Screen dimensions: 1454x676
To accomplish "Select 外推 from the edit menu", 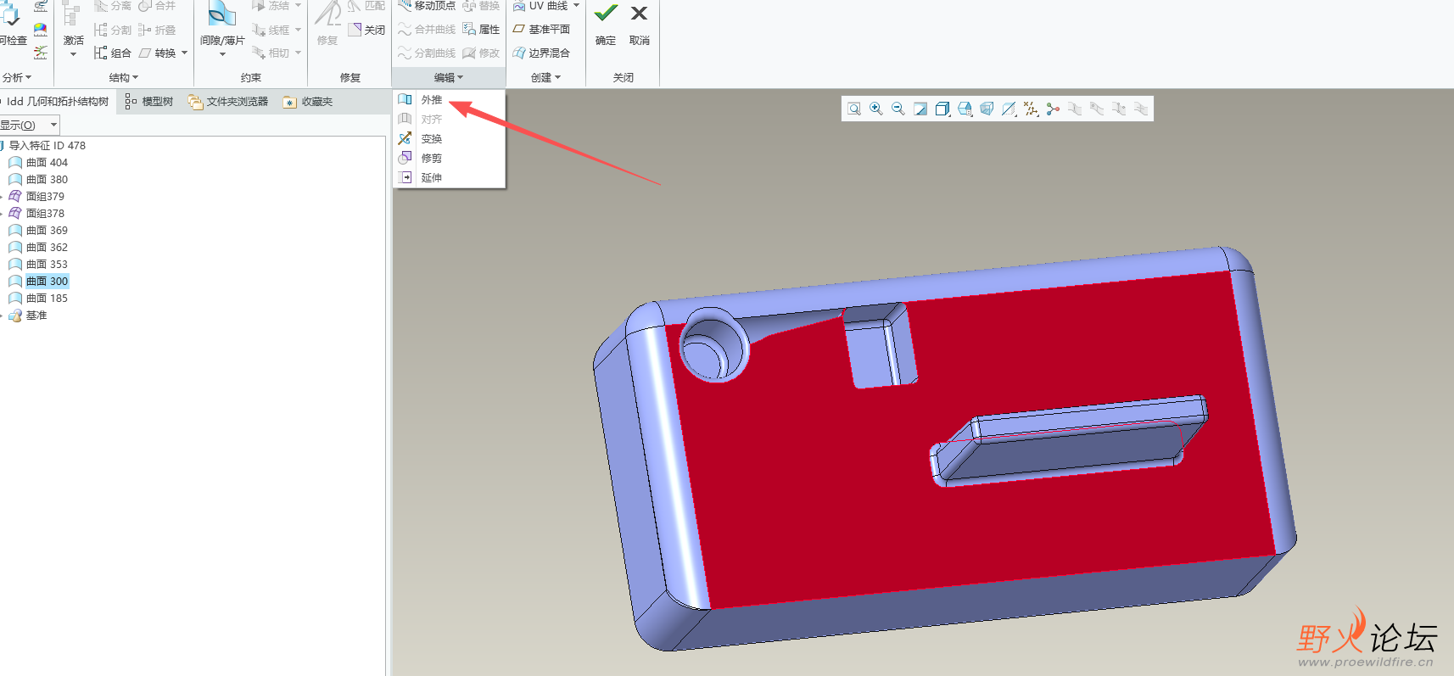I will point(450,99).
